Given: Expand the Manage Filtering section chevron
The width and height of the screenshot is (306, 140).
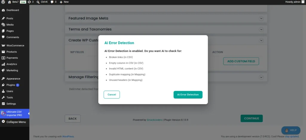Looking at the screenshot, I should point(261,77).
